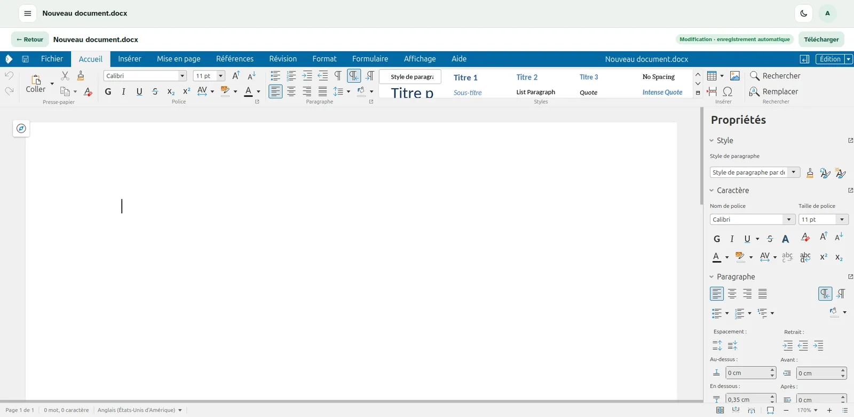The height and width of the screenshot is (417, 854).
Task: Click the font color red underline A in ribbon
Action: (x=248, y=91)
